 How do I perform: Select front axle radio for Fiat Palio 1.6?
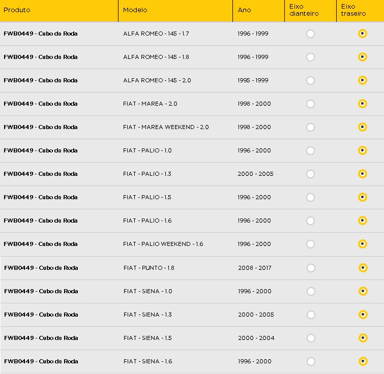[310, 221]
